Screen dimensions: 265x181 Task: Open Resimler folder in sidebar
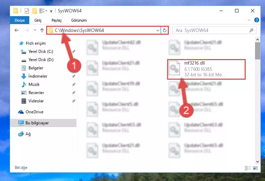tap(36, 93)
